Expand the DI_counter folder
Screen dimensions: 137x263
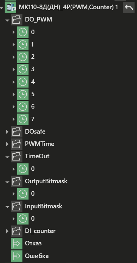click(7, 231)
